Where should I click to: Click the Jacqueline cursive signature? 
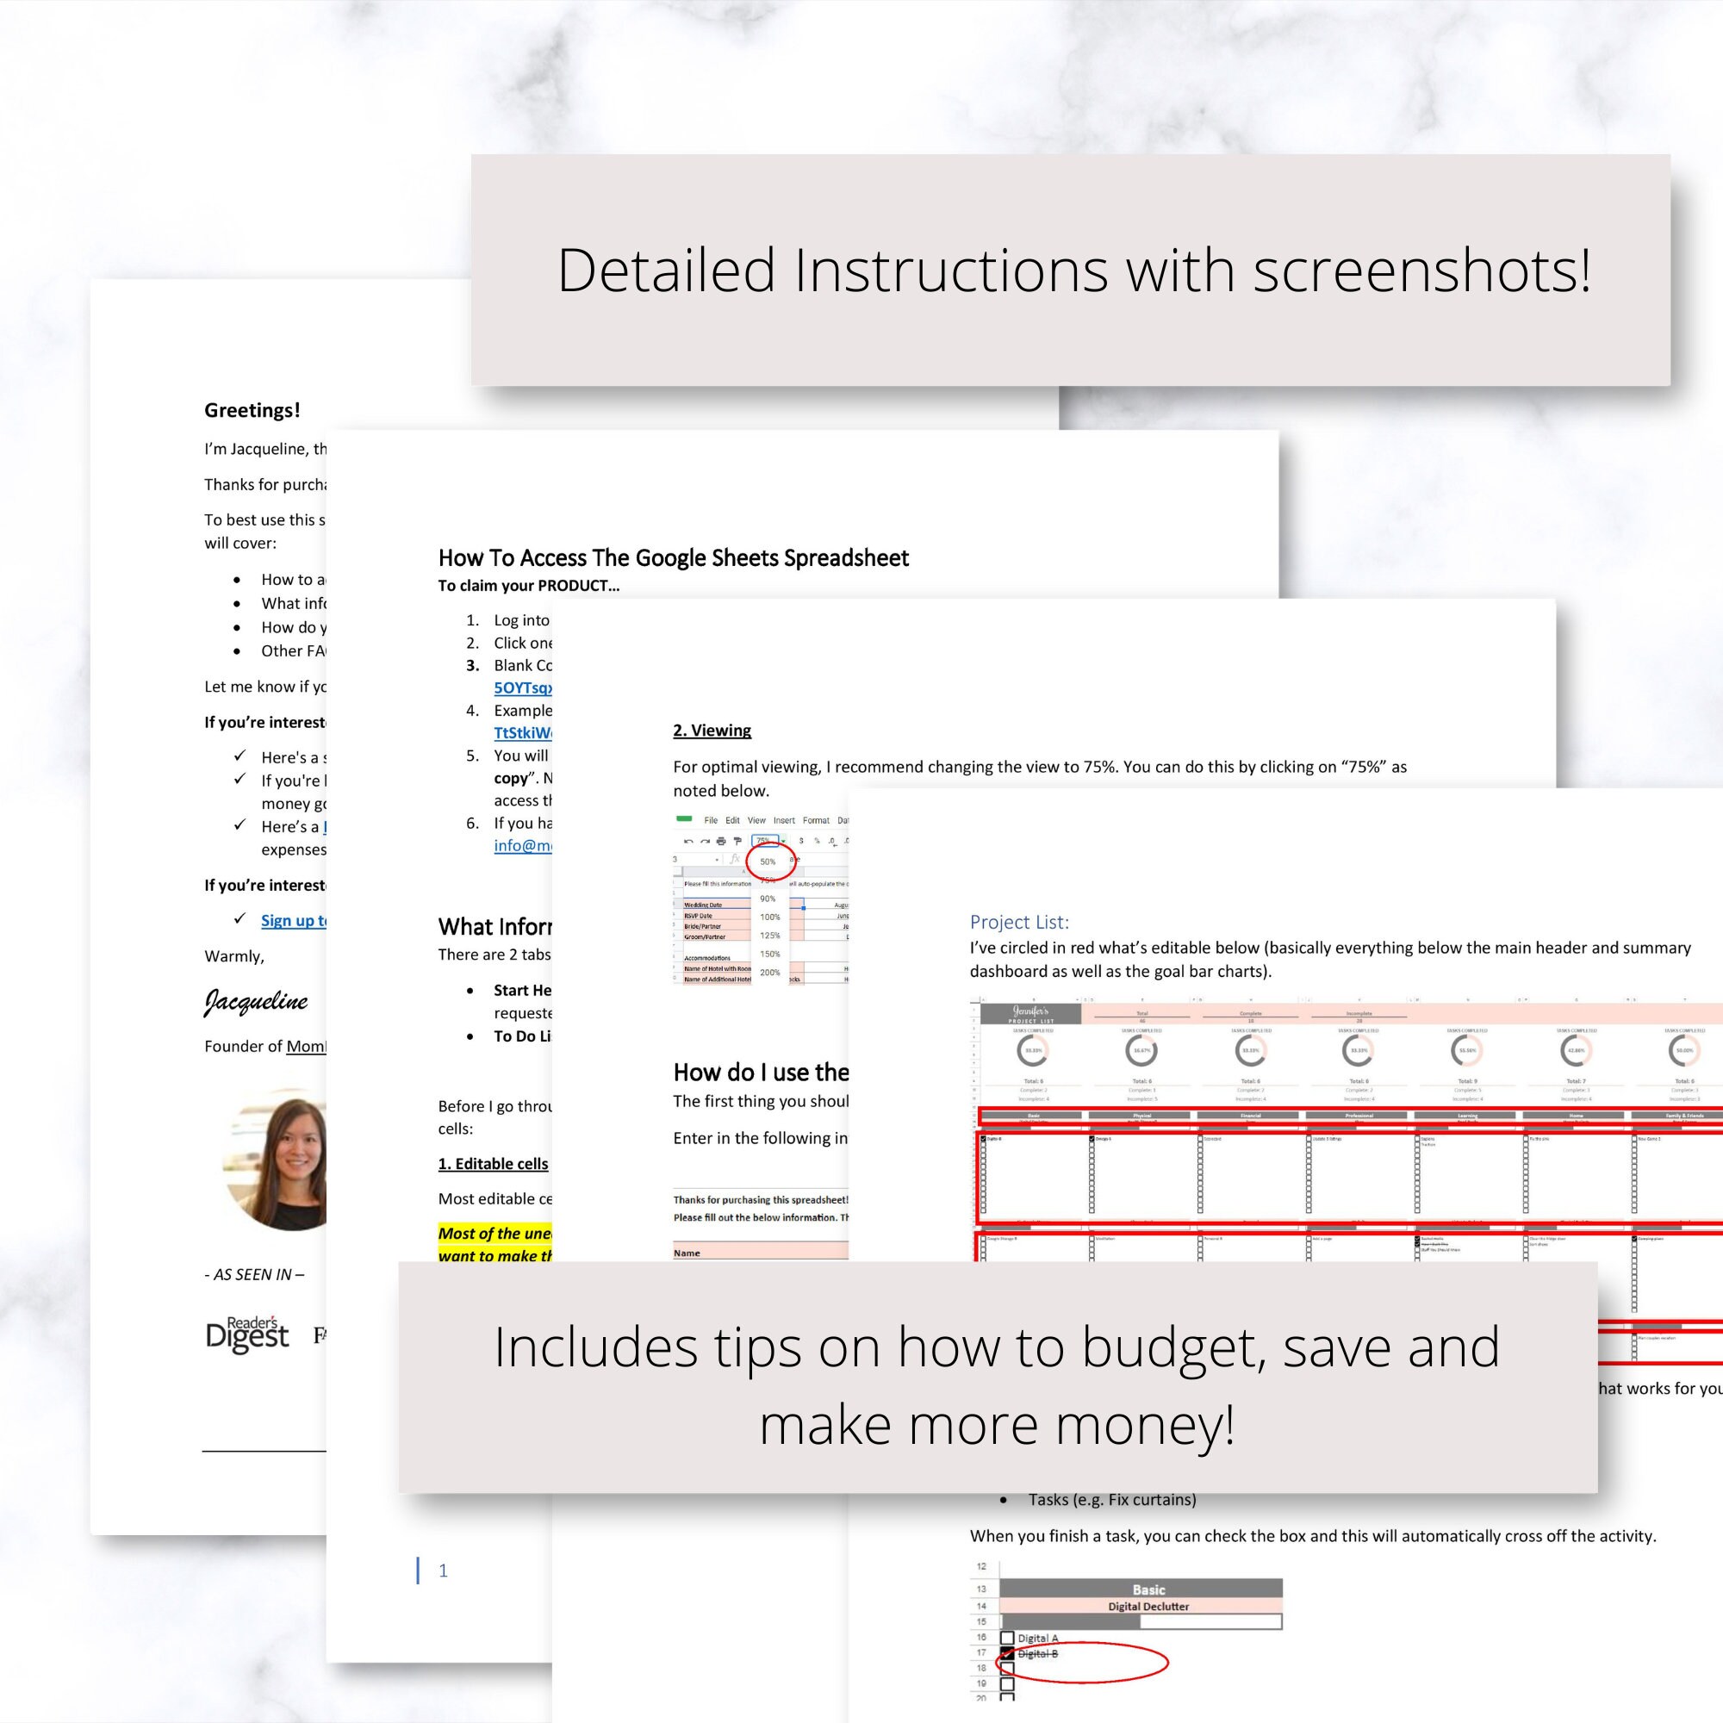coord(256,1002)
